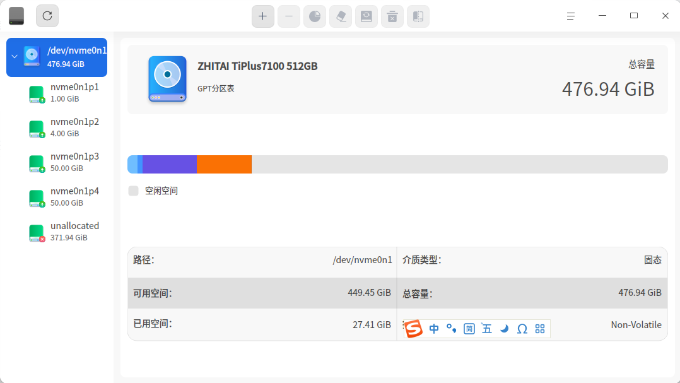
Task: Collapse the /dev/nvme0n1 disk tree
Action: point(15,57)
